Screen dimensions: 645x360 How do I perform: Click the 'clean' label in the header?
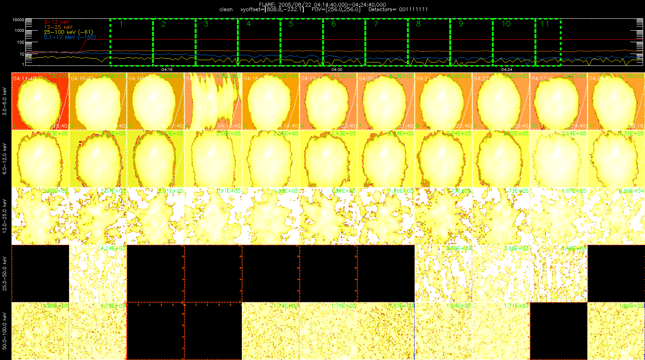[226, 10]
